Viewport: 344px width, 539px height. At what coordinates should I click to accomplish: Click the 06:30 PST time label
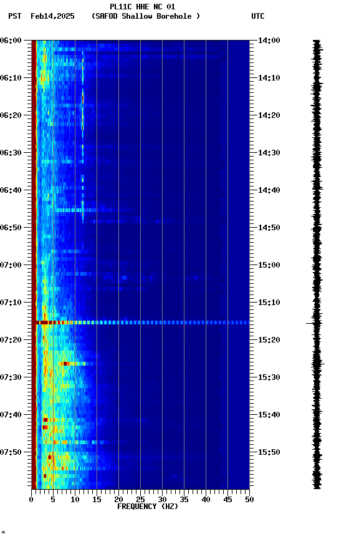(11, 153)
